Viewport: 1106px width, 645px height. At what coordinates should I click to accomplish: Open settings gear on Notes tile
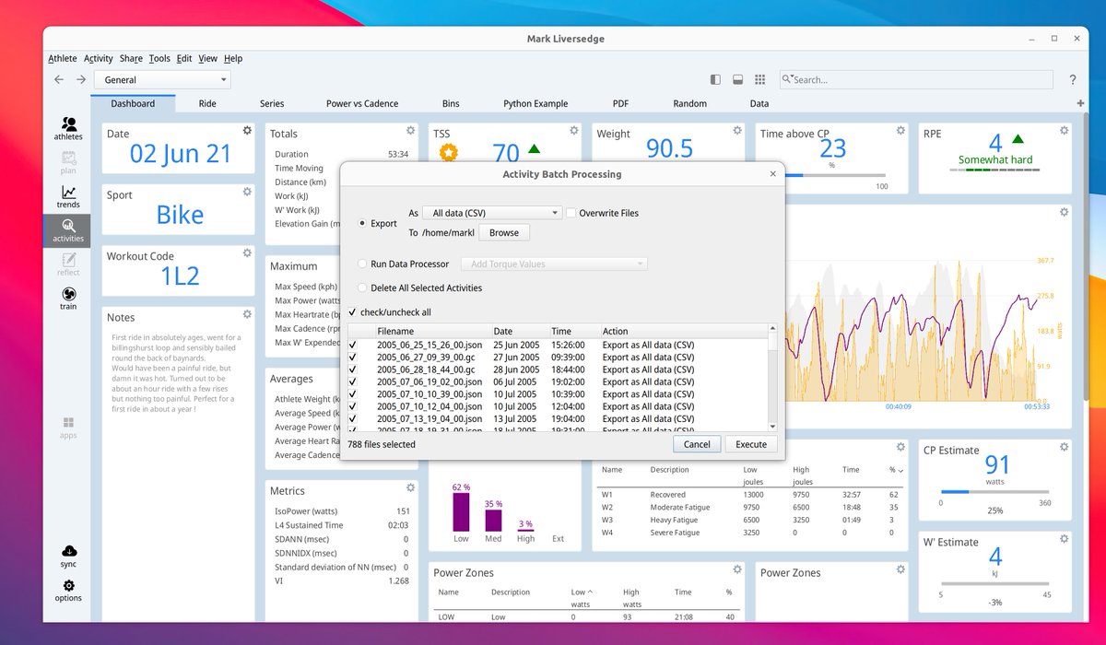(x=247, y=314)
